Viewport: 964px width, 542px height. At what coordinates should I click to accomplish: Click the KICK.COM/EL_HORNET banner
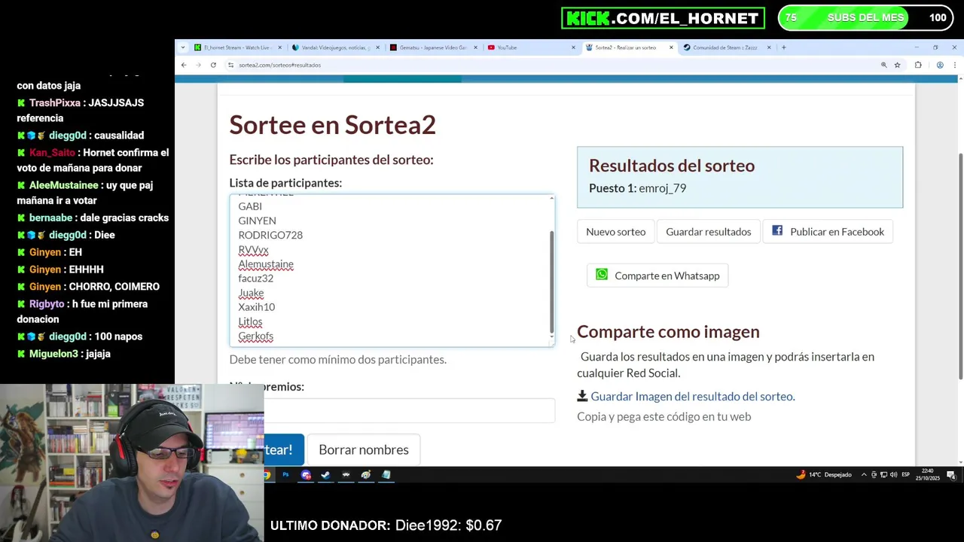663,18
